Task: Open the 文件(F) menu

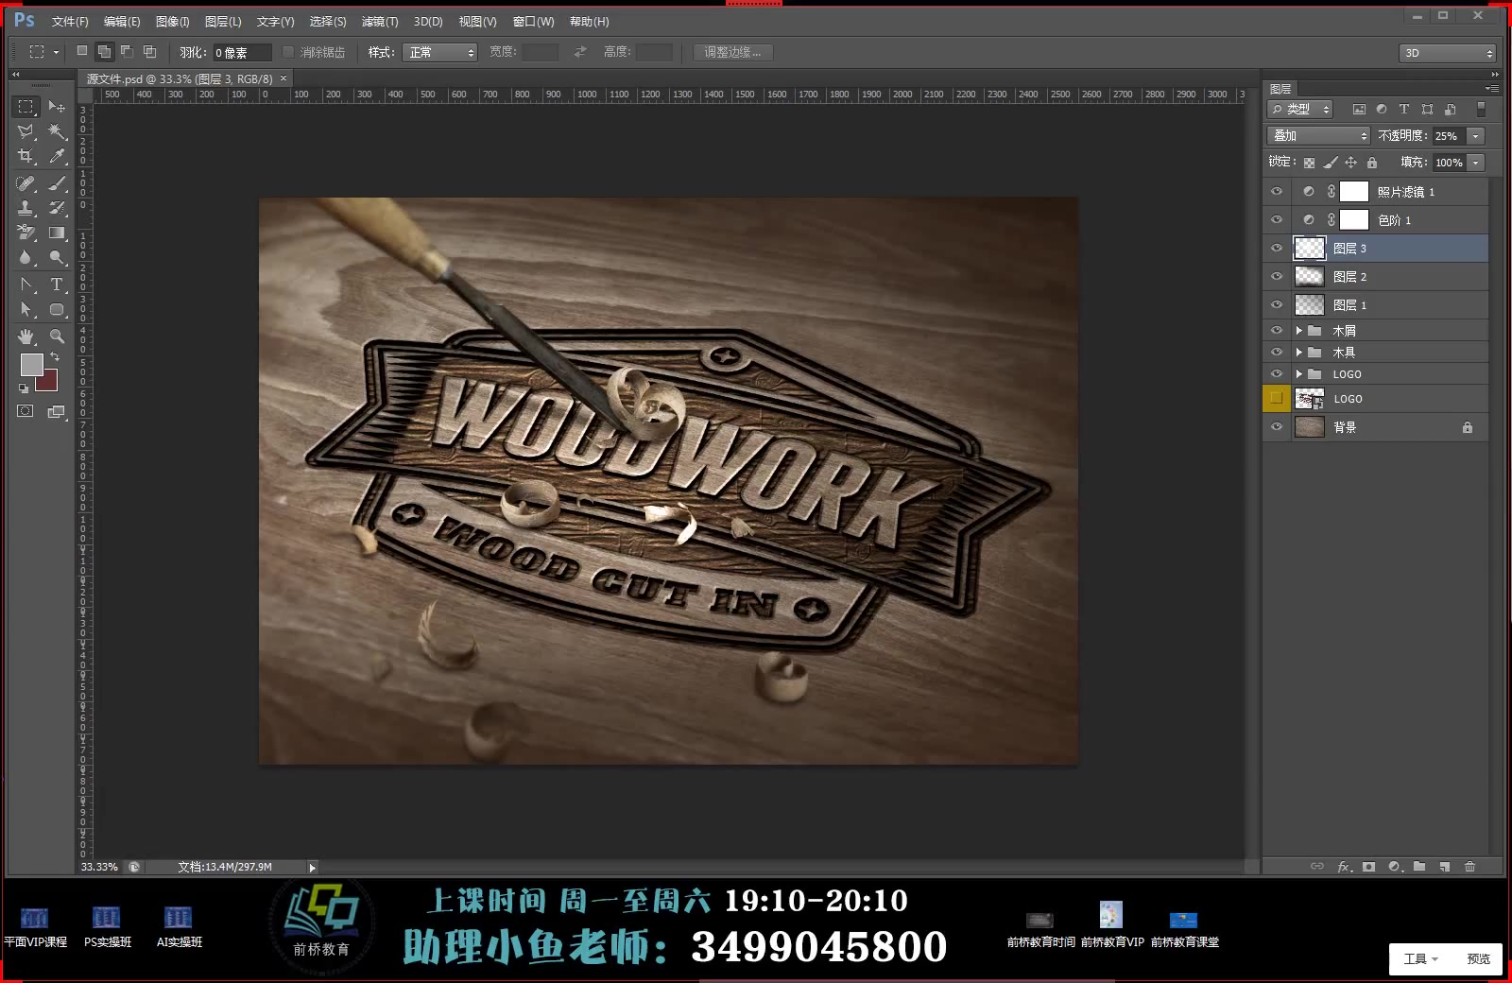Action: click(70, 21)
